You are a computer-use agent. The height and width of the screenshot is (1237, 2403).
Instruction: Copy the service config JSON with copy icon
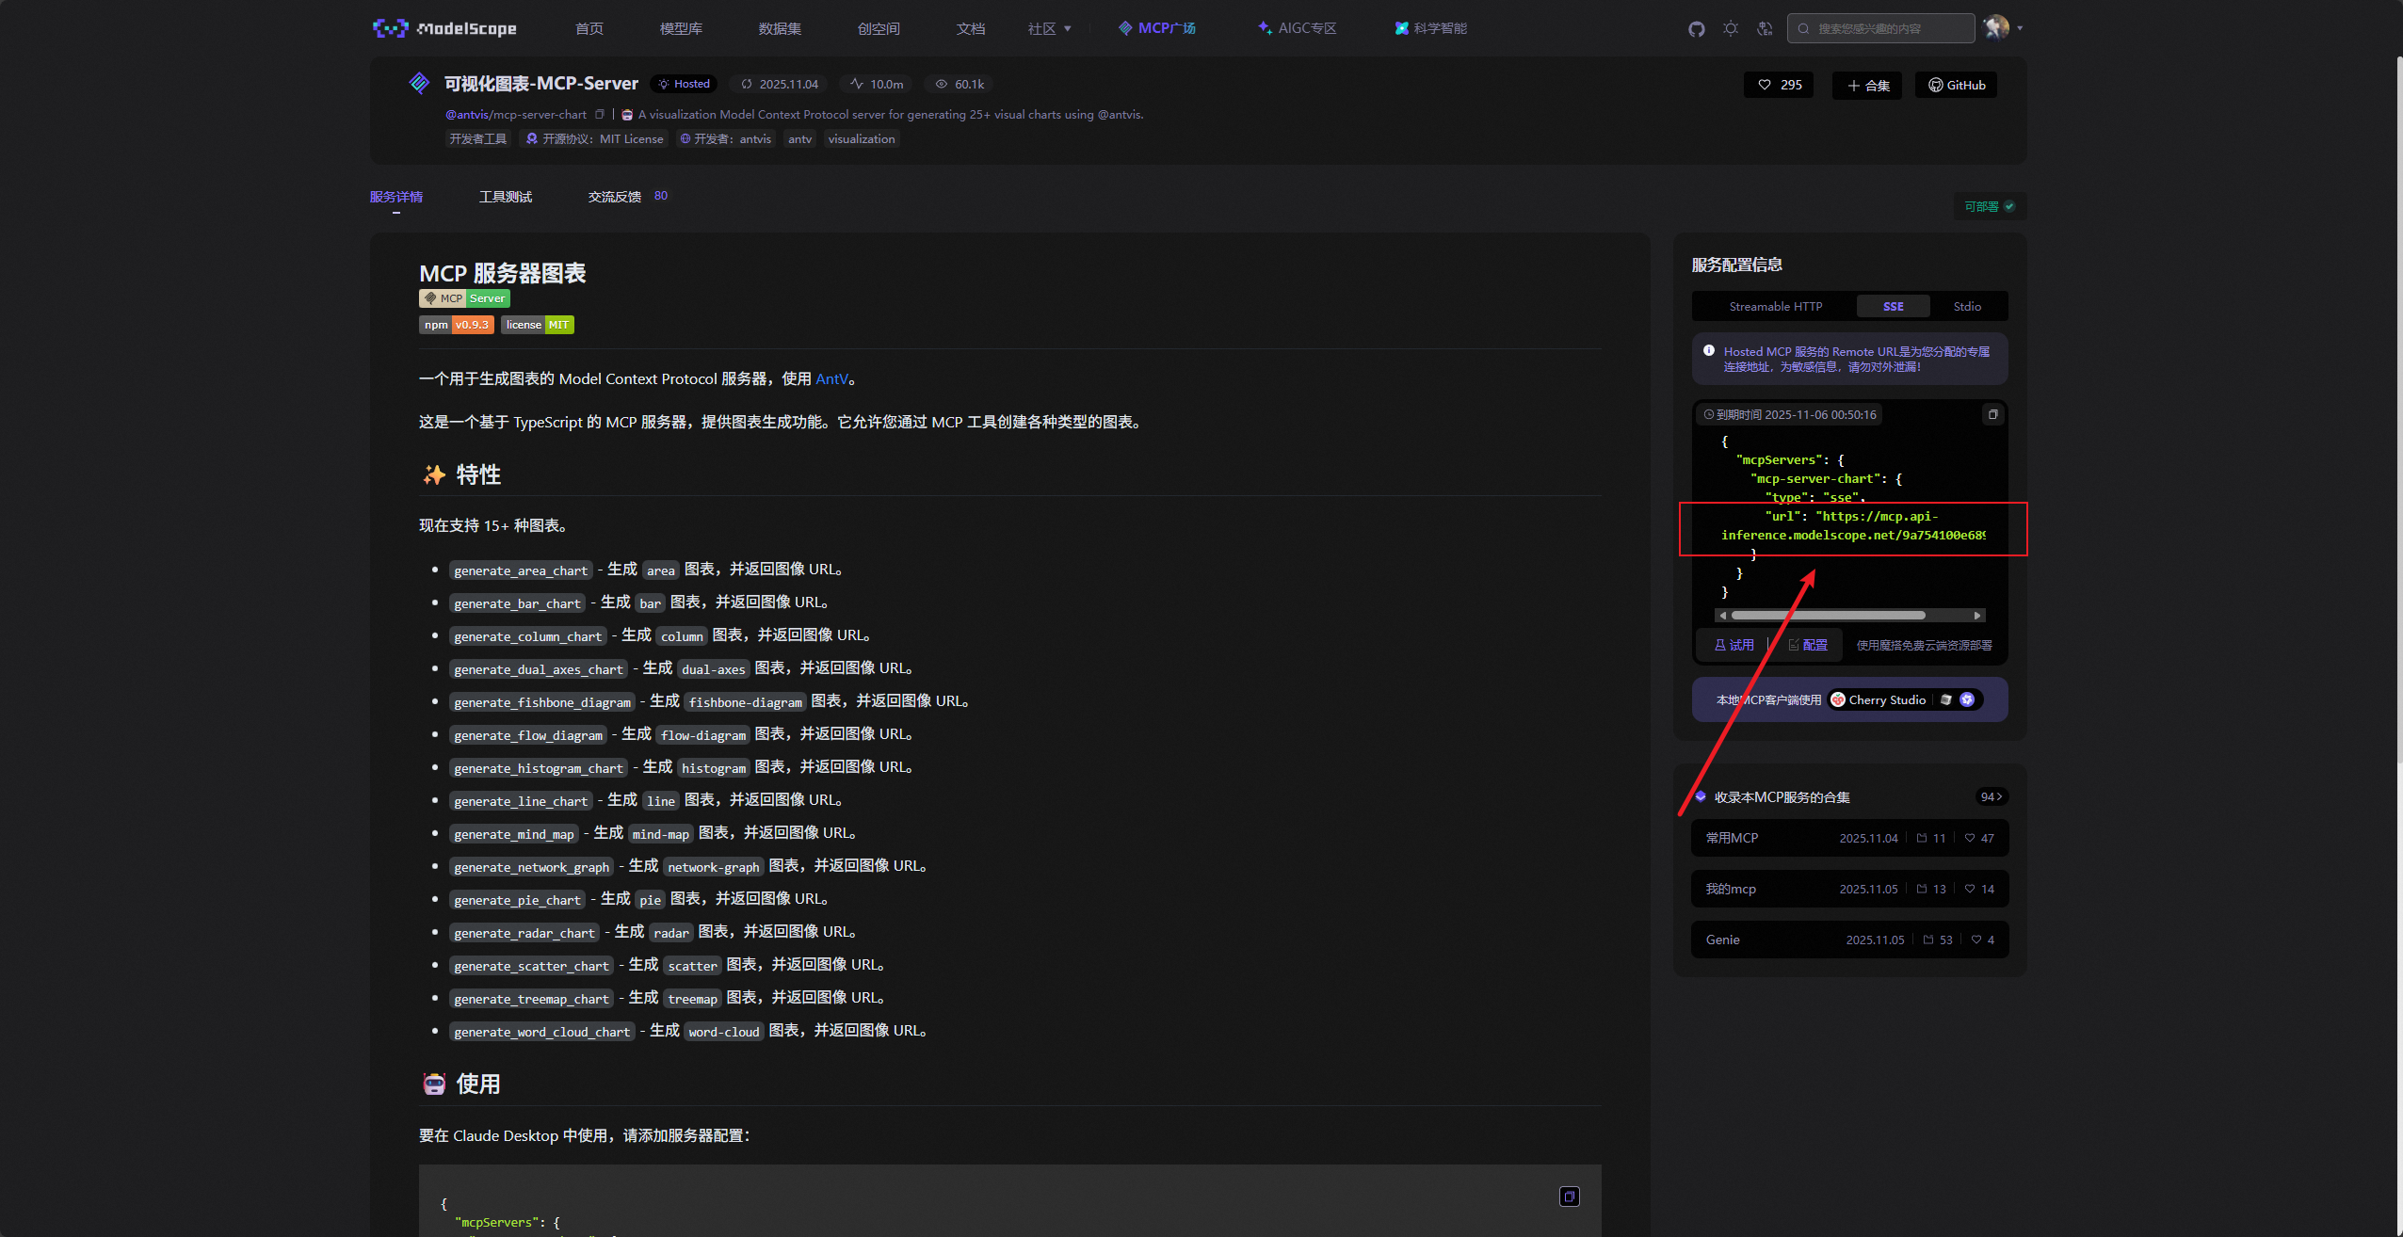(1992, 414)
